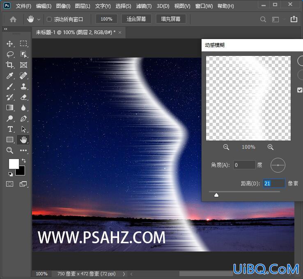
Task: Click the 距离(D) input field
Action: pyautogui.click(x=274, y=183)
